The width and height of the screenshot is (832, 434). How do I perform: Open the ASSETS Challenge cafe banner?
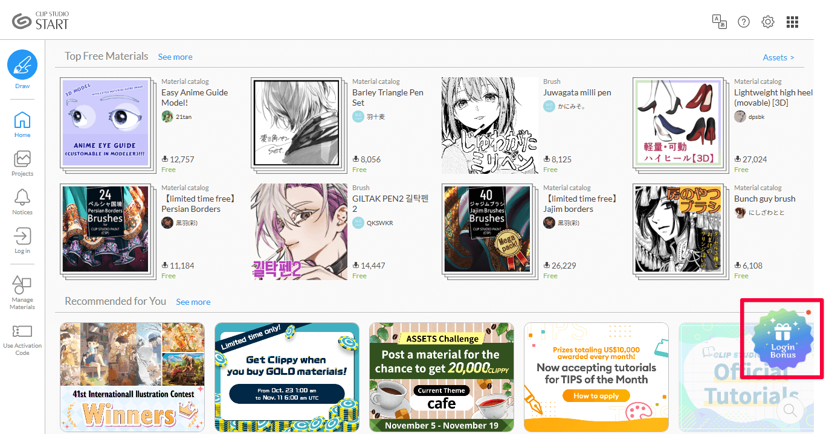pyautogui.click(x=442, y=377)
